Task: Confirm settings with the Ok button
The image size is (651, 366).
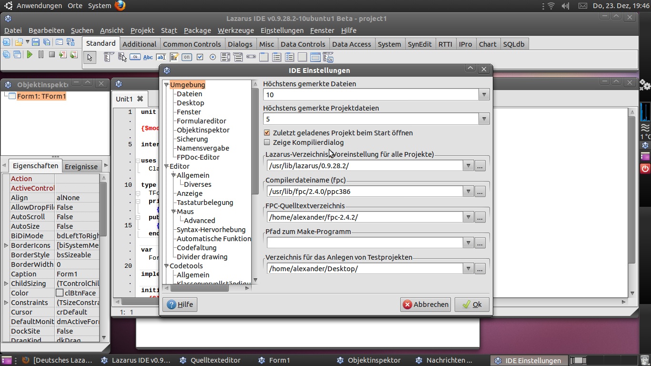Action: [472, 305]
